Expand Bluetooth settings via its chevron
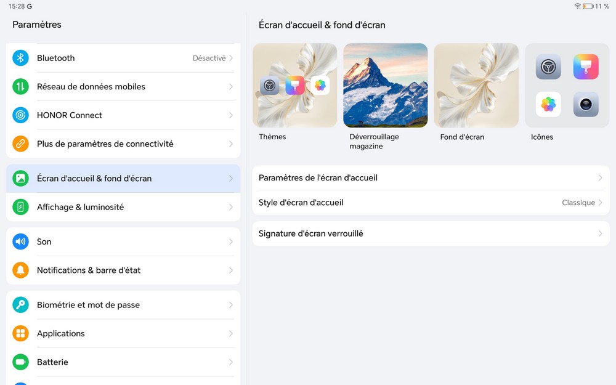The image size is (616, 385). click(231, 58)
